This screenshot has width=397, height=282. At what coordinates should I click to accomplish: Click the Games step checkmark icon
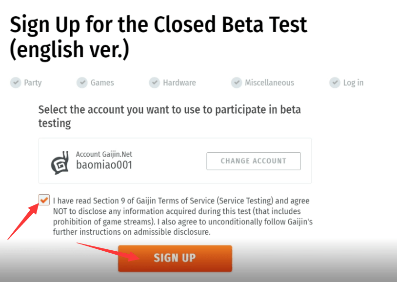(x=82, y=82)
